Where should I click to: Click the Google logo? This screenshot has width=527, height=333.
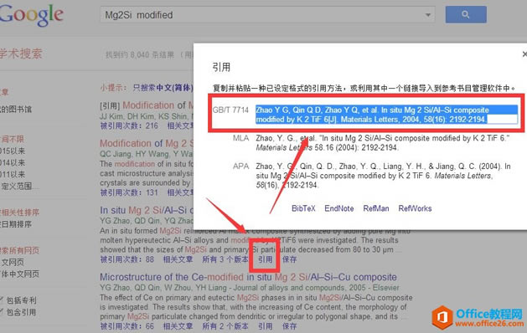[31, 15]
